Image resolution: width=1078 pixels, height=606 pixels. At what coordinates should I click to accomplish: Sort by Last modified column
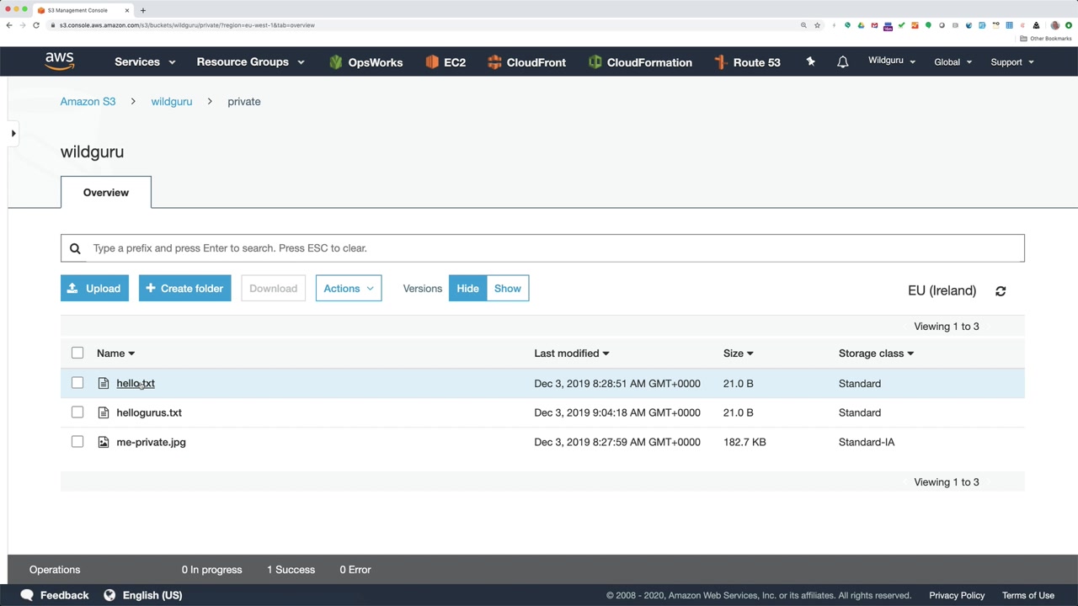tap(571, 353)
